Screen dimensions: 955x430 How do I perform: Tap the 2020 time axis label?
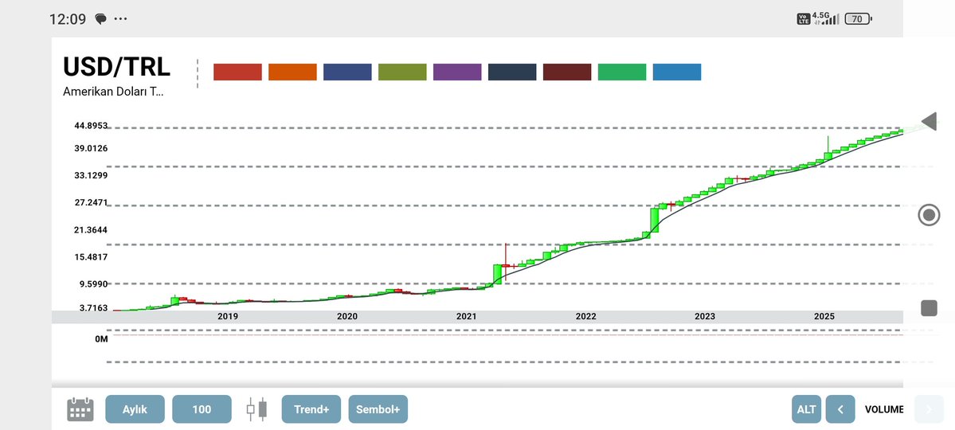coord(347,317)
